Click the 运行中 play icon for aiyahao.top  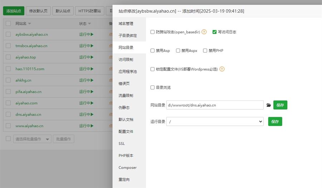pyautogui.click(x=92, y=57)
